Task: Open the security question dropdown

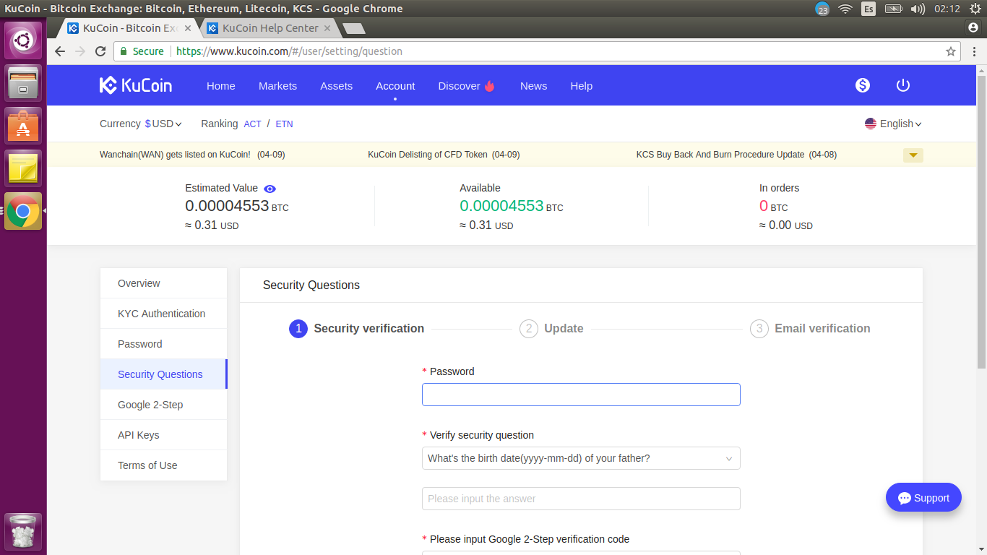Action: 580,457
